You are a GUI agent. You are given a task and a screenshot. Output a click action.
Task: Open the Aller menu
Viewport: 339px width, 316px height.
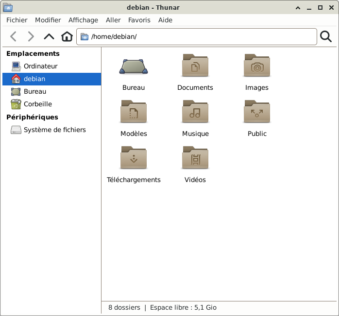(x=113, y=20)
